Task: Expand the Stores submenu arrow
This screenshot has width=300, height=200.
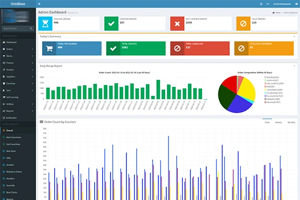Action: point(33,56)
